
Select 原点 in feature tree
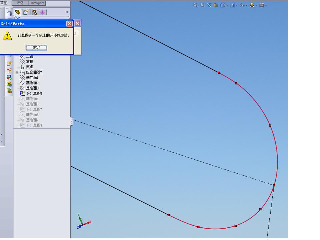coord(29,67)
